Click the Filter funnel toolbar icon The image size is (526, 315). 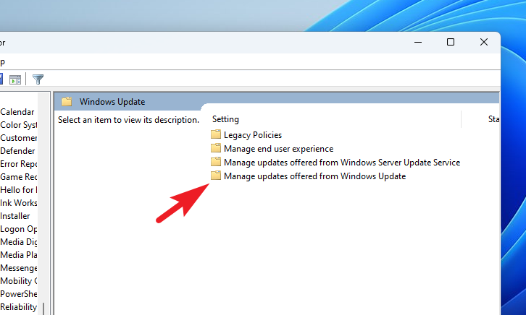click(x=38, y=79)
